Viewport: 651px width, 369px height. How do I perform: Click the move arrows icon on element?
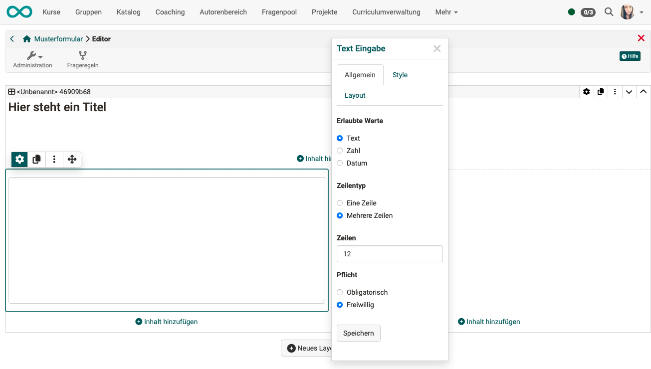72,160
